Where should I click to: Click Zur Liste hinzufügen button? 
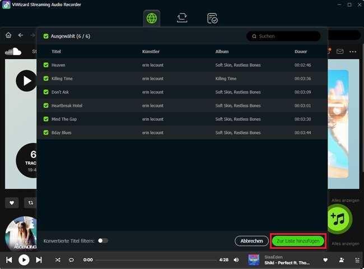(x=298, y=241)
